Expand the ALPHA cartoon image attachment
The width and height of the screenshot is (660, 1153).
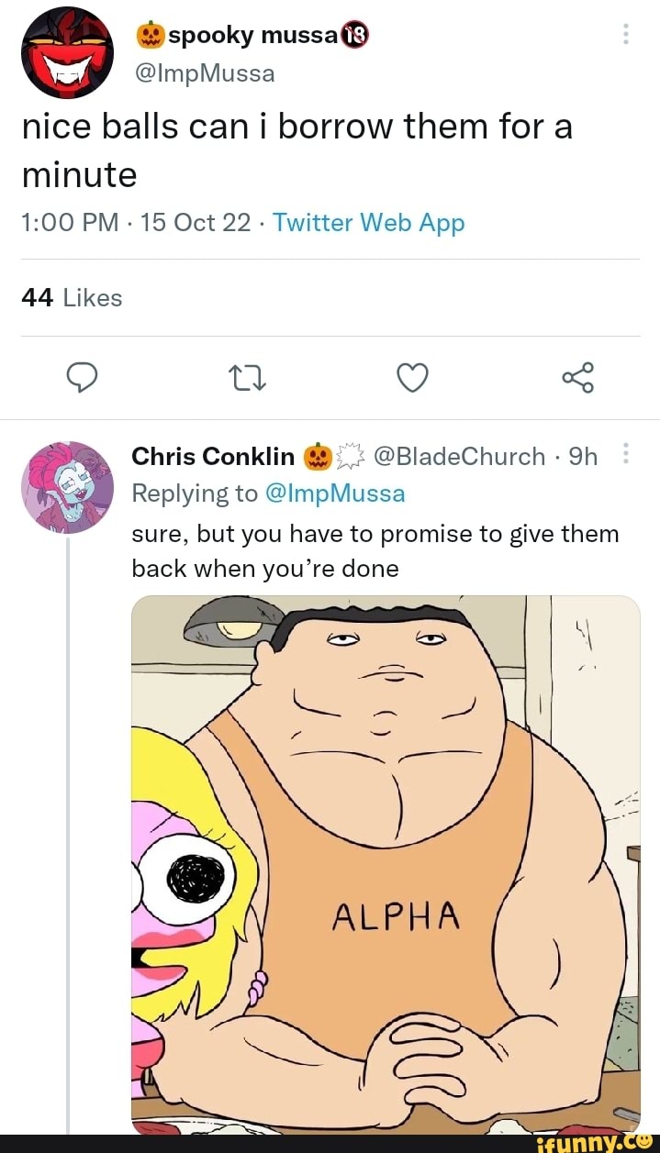(386, 862)
